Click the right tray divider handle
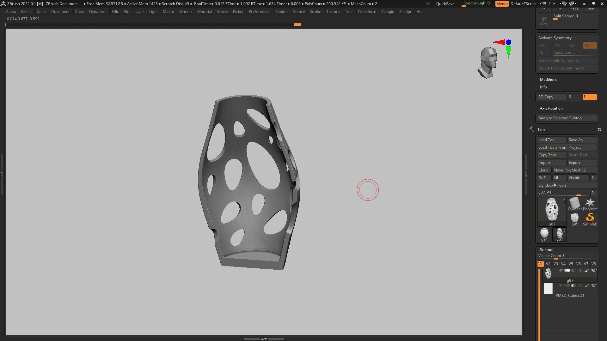 pos(525,174)
